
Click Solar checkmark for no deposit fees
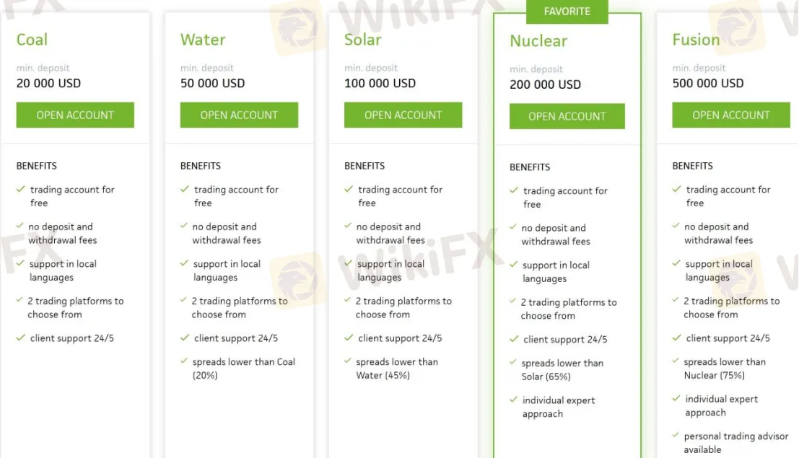tap(349, 226)
